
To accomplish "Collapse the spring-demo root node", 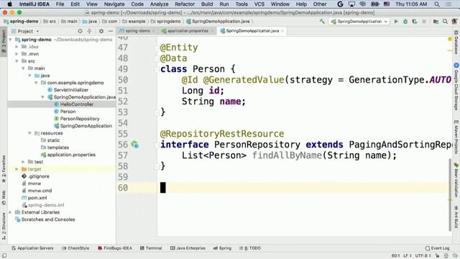I will pyautogui.click(x=11, y=40).
